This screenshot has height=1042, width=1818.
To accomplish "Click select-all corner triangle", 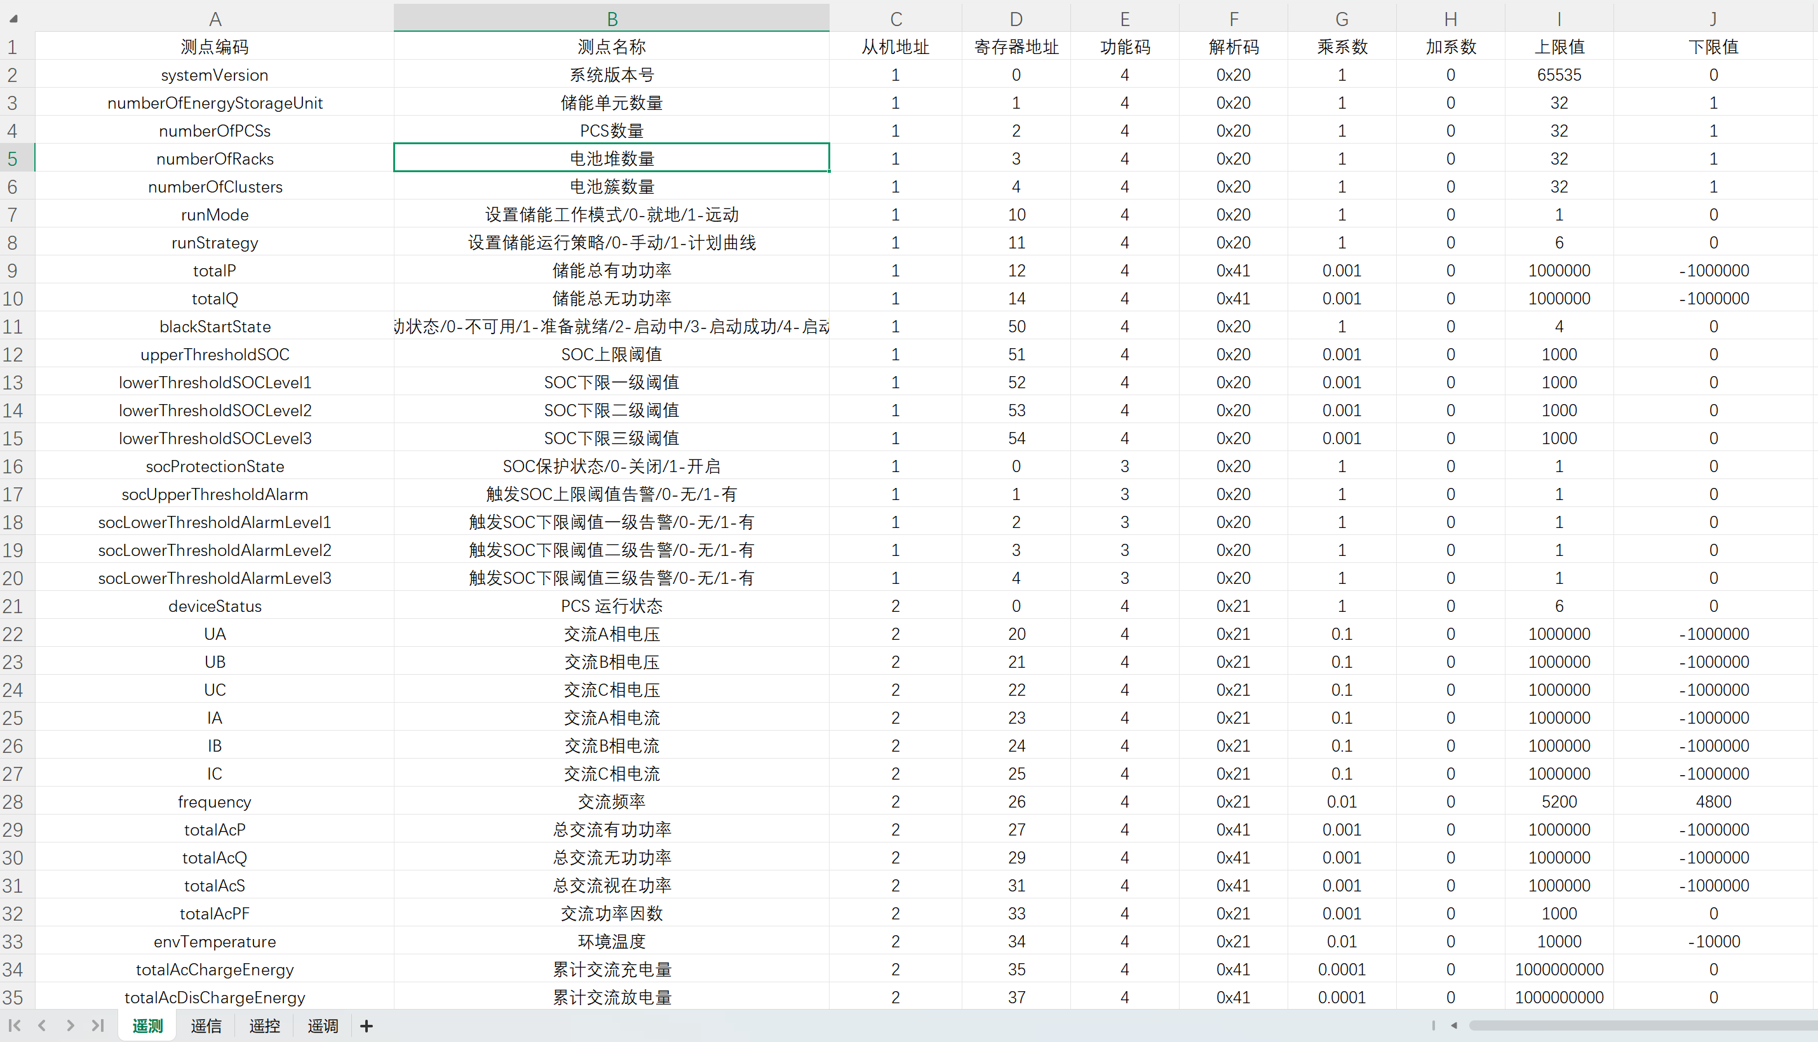I will pos(15,18).
